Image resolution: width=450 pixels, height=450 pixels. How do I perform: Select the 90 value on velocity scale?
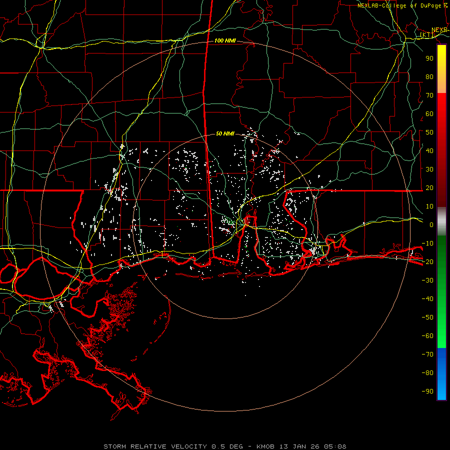click(x=429, y=58)
